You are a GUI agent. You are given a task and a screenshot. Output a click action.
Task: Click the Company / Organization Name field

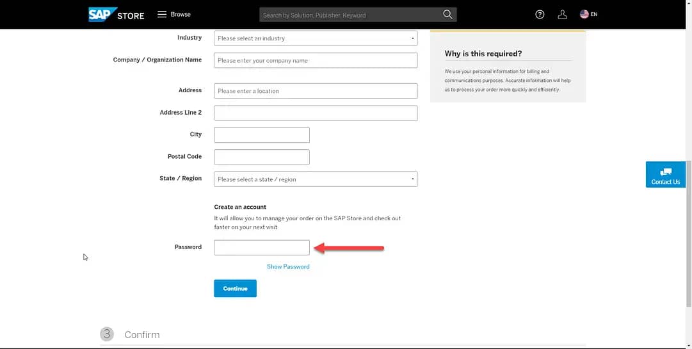click(x=316, y=60)
